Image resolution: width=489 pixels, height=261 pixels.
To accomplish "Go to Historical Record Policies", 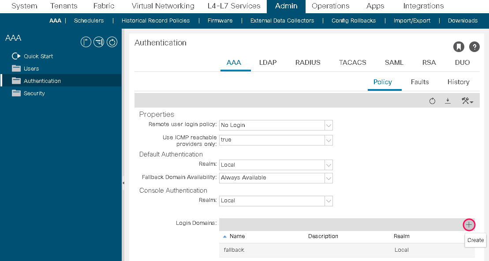I will (156, 21).
